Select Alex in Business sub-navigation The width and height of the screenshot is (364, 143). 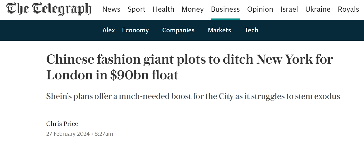[109, 30]
